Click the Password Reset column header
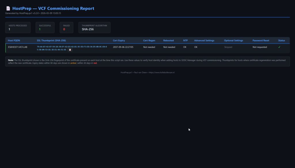The height and width of the screenshot is (168, 295). (x=261, y=41)
